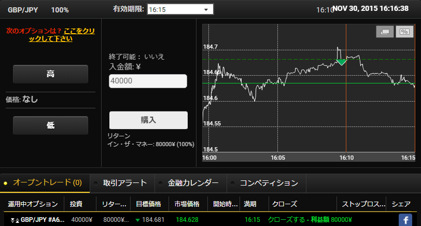Click the 184.628 market price value
421x226 pixels.
tap(187, 220)
